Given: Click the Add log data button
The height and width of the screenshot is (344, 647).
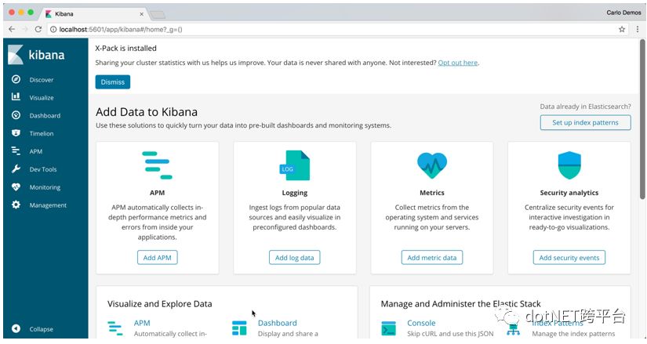Looking at the screenshot, I should tap(295, 257).
